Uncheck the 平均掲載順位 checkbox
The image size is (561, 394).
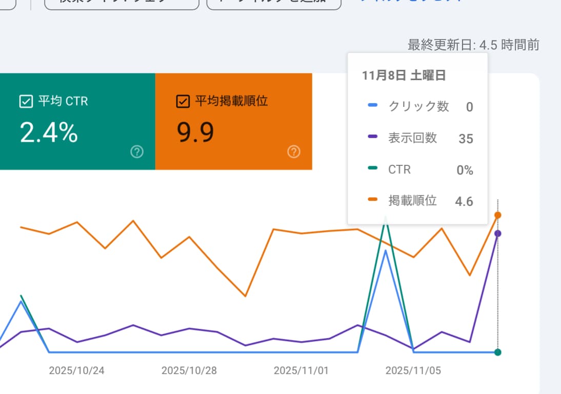click(x=183, y=102)
